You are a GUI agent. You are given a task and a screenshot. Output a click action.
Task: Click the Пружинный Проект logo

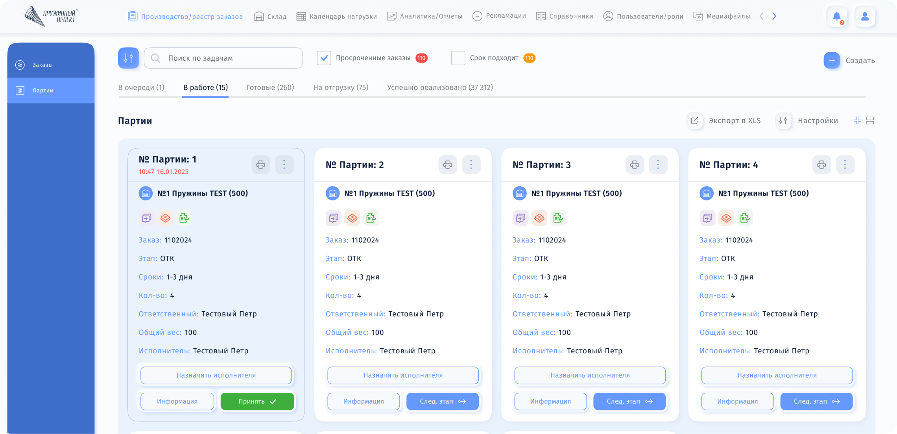(51, 17)
